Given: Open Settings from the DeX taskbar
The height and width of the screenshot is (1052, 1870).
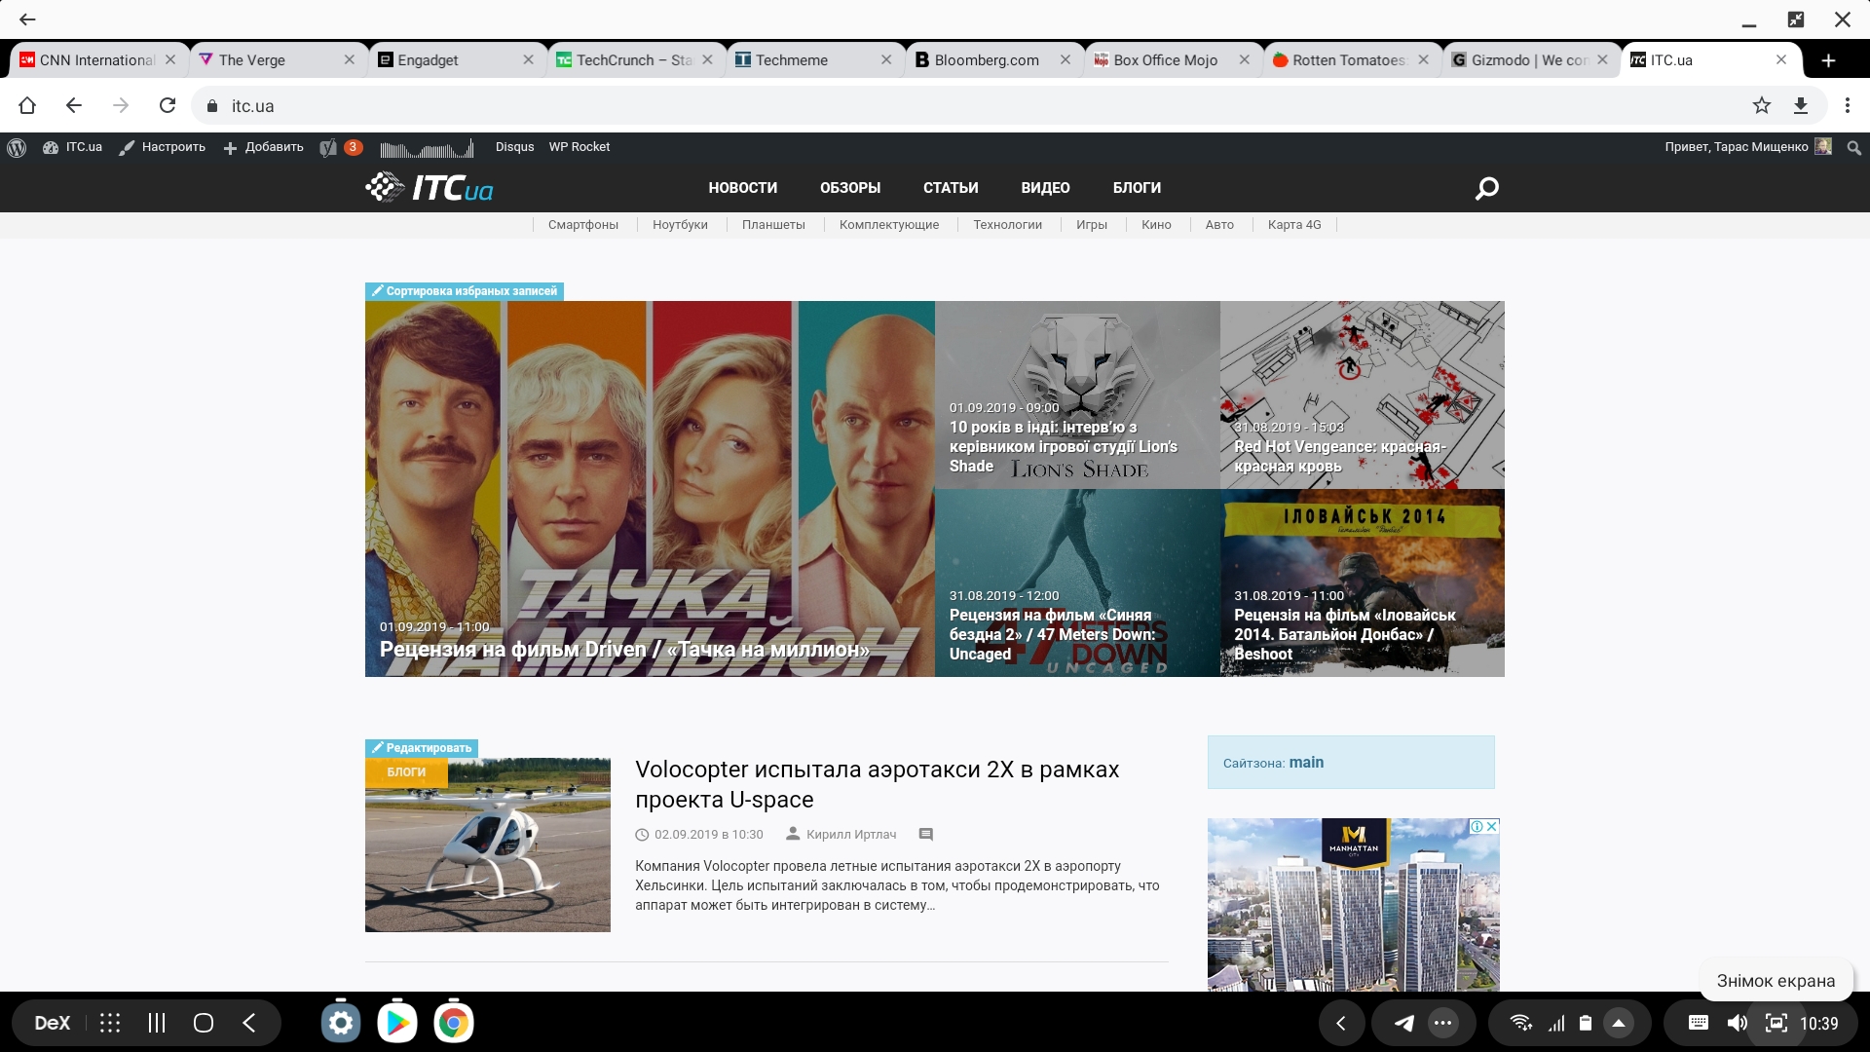Looking at the screenshot, I should [341, 1023].
